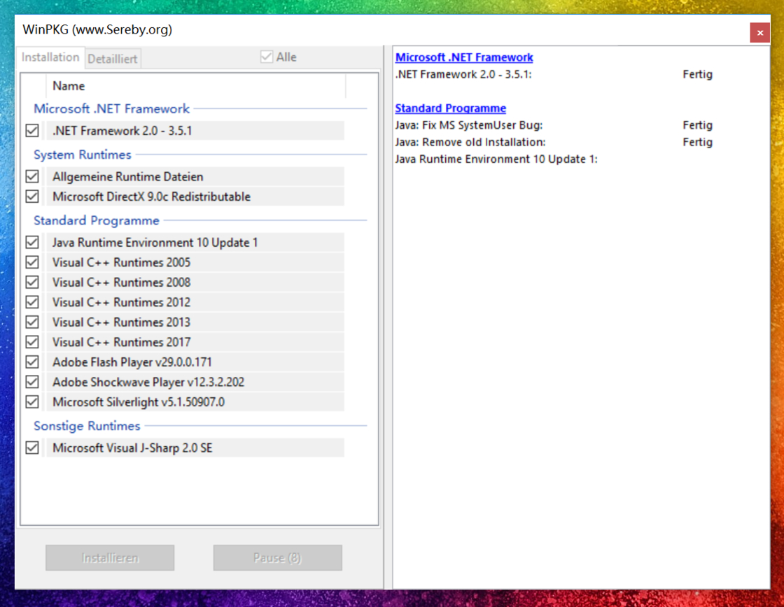The height and width of the screenshot is (607, 784).
Task: Collapse the System Runtimes group header
Action: coord(83,155)
